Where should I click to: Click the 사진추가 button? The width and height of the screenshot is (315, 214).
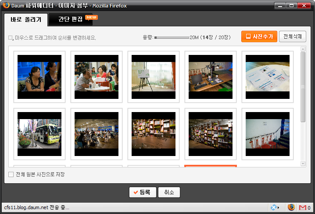pyautogui.click(x=259, y=36)
